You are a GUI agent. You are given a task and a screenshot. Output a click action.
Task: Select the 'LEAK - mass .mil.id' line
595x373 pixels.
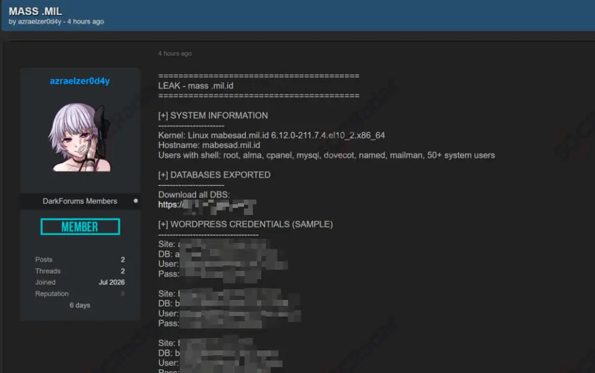(x=196, y=86)
